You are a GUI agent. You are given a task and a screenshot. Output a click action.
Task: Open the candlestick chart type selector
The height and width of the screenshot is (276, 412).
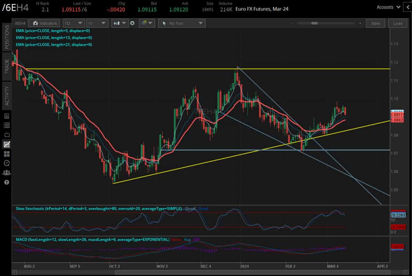[120, 23]
